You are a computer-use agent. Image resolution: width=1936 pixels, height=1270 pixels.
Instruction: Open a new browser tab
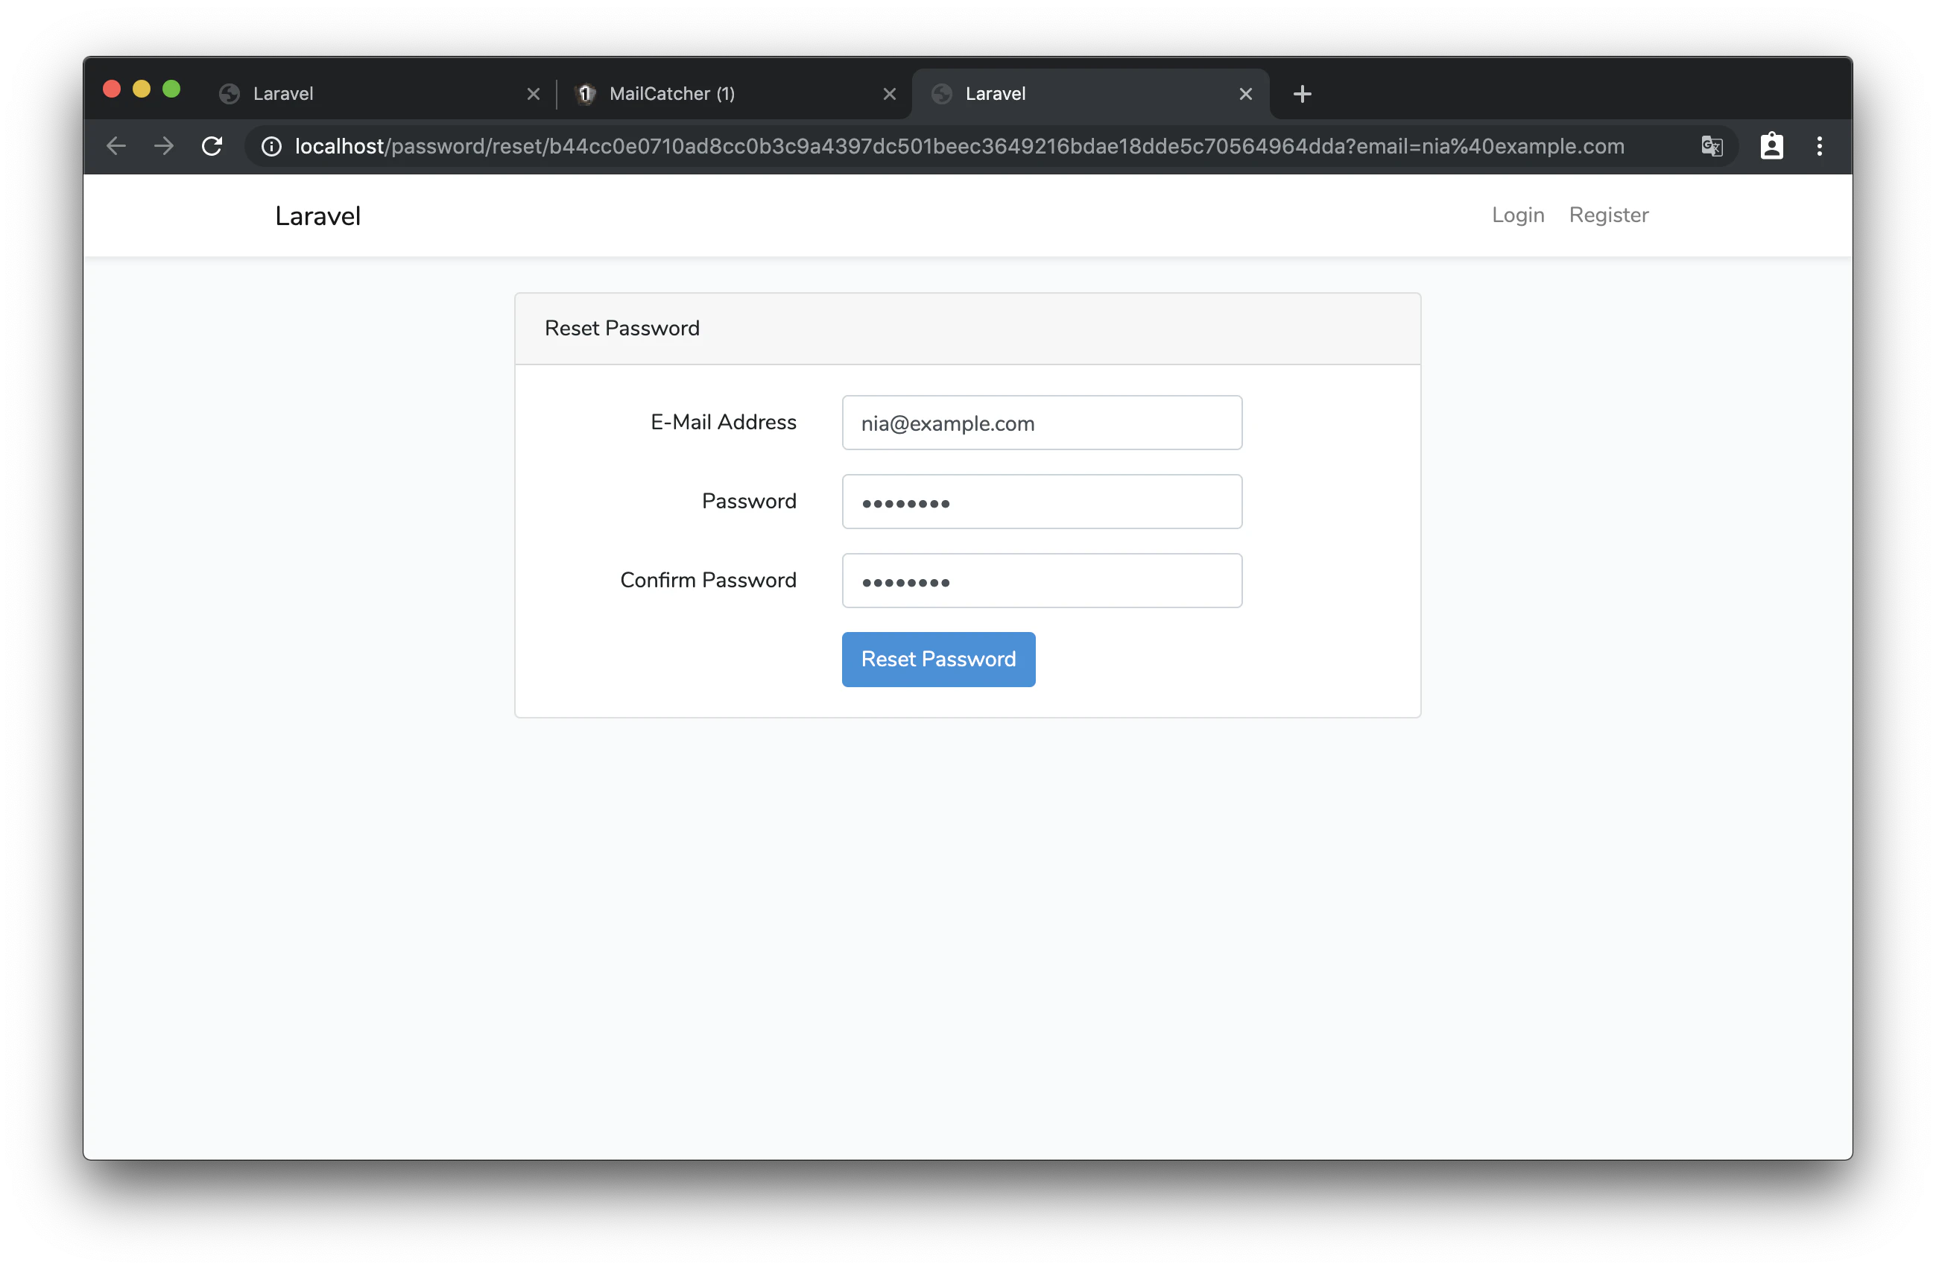click(1302, 95)
